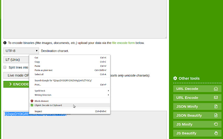223x139 pixels.
Task: Click the open envelope icon on URL Decode
Action: coord(216,89)
